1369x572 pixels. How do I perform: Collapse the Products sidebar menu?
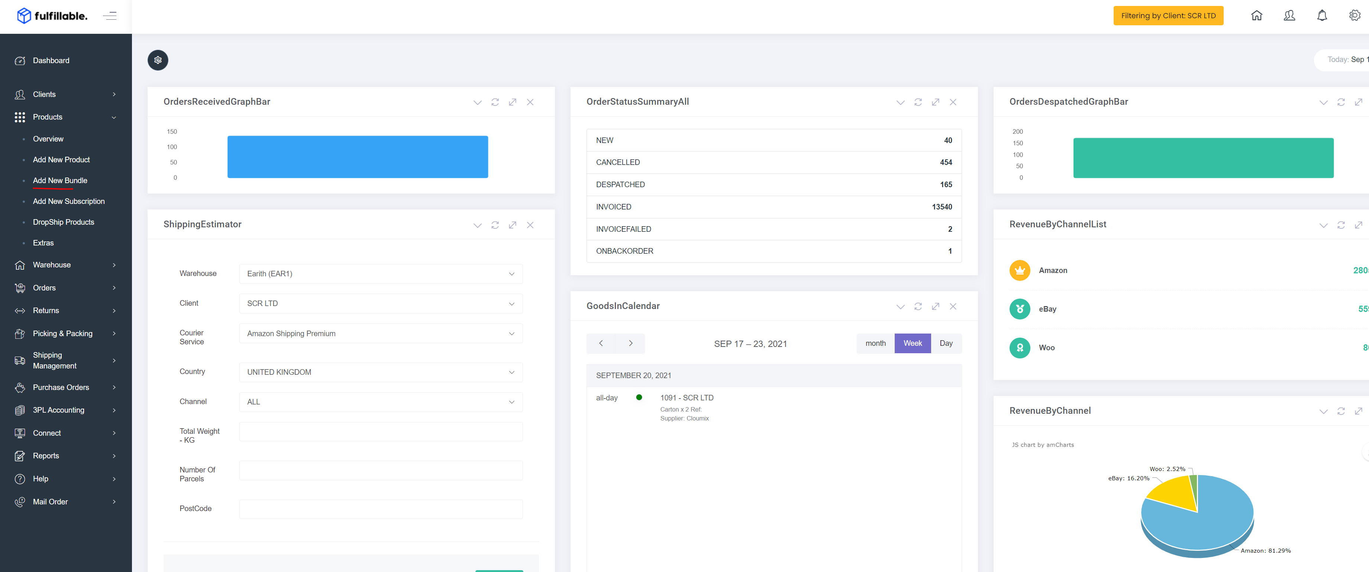(65, 117)
